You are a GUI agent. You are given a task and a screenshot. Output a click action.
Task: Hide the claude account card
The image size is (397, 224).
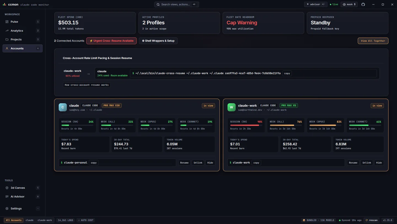(210, 163)
